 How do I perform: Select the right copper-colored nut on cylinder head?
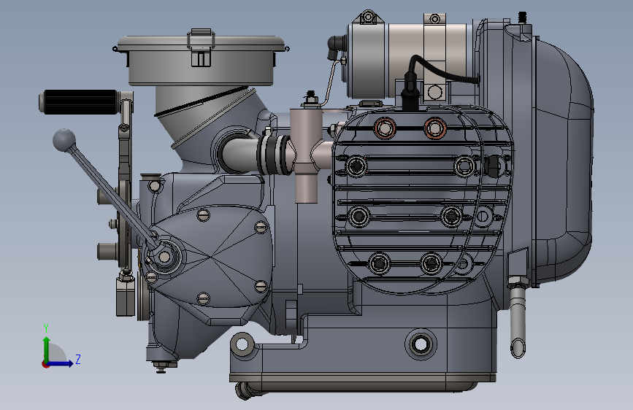point(435,128)
